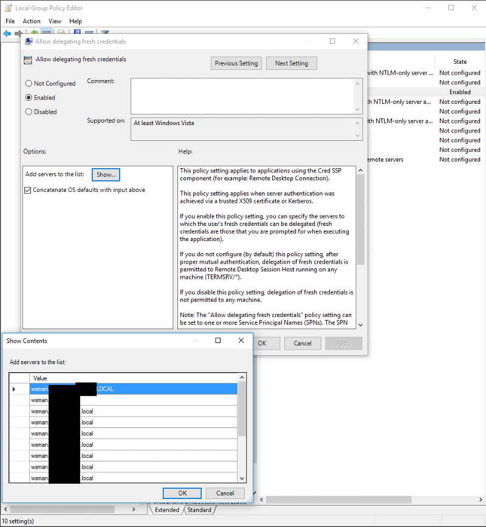Screen dimensions: 486x527
Task: Open the Action menu
Action: (x=31, y=21)
